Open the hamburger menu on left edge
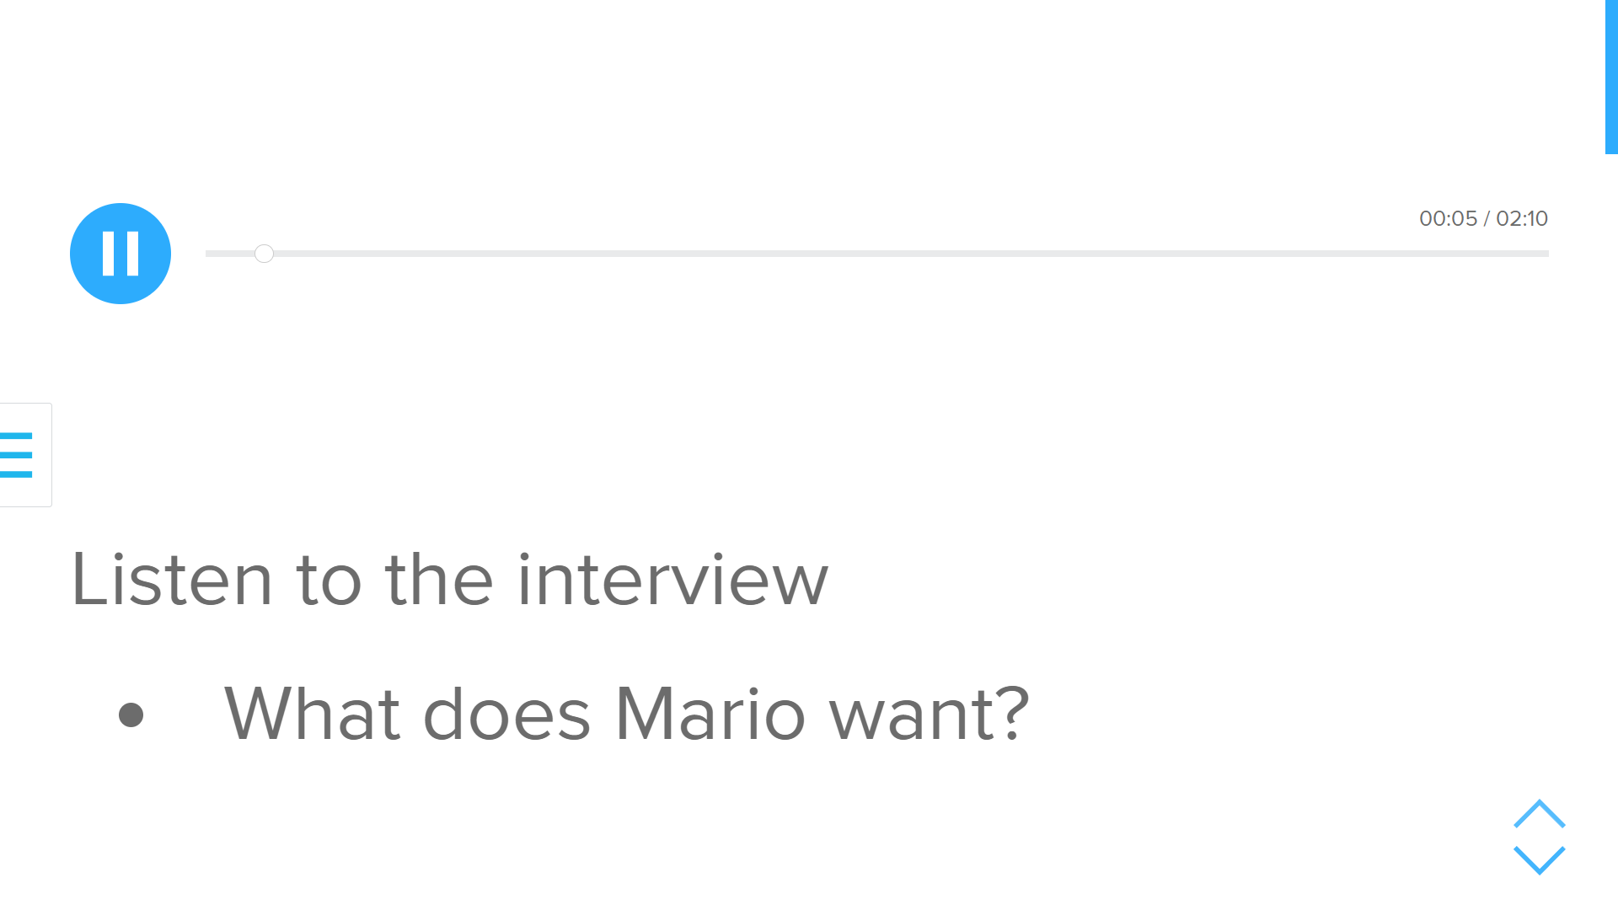 point(16,455)
